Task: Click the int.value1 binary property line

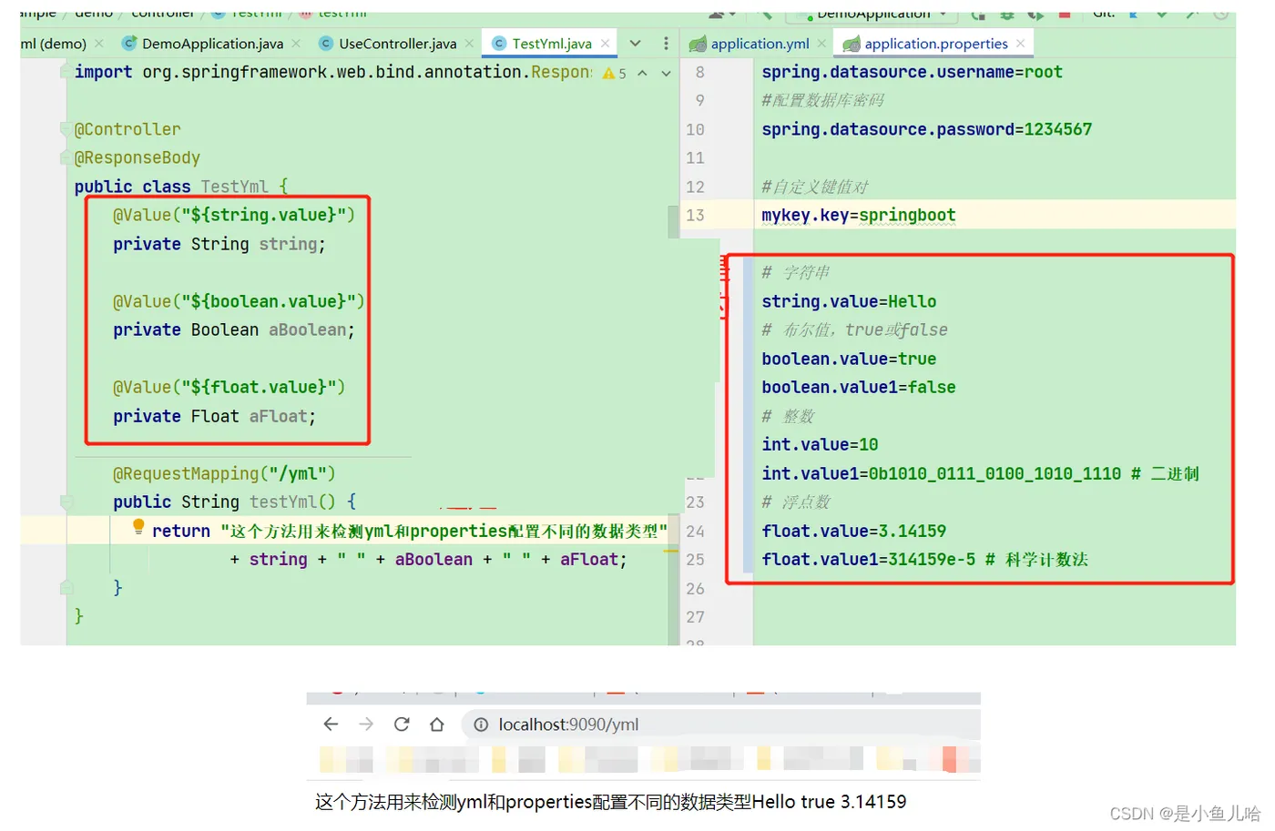Action: (x=980, y=473)
